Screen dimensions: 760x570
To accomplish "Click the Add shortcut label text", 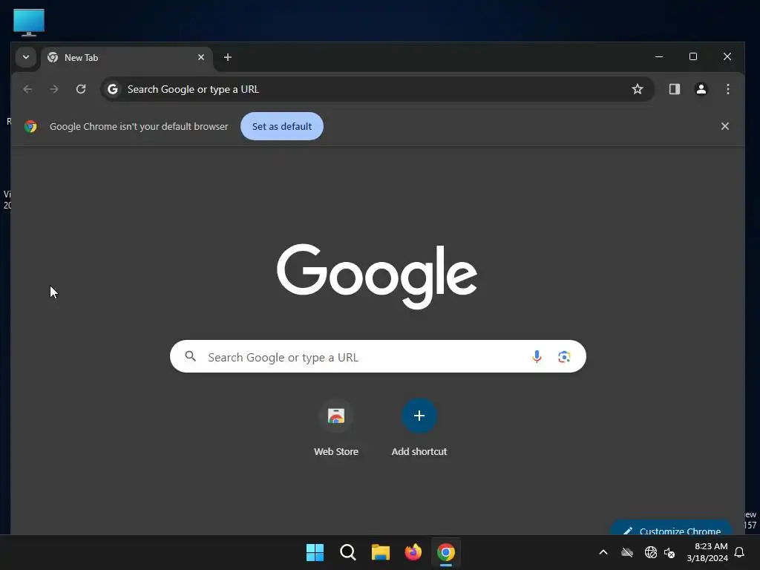I will click(x=419, y=452).
